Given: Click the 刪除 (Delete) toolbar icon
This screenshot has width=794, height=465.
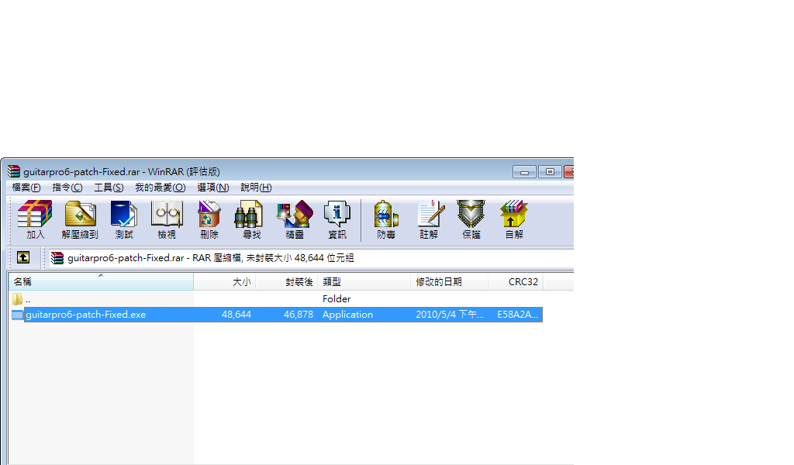Looking at the screenshot, I should 209,219.
